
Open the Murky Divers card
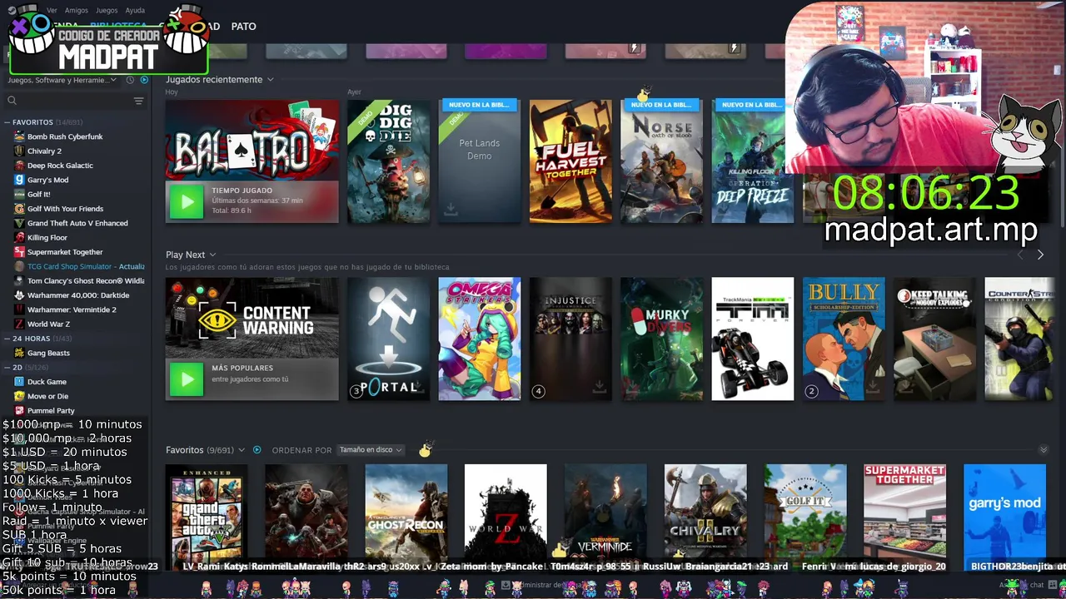click(662, 339)
